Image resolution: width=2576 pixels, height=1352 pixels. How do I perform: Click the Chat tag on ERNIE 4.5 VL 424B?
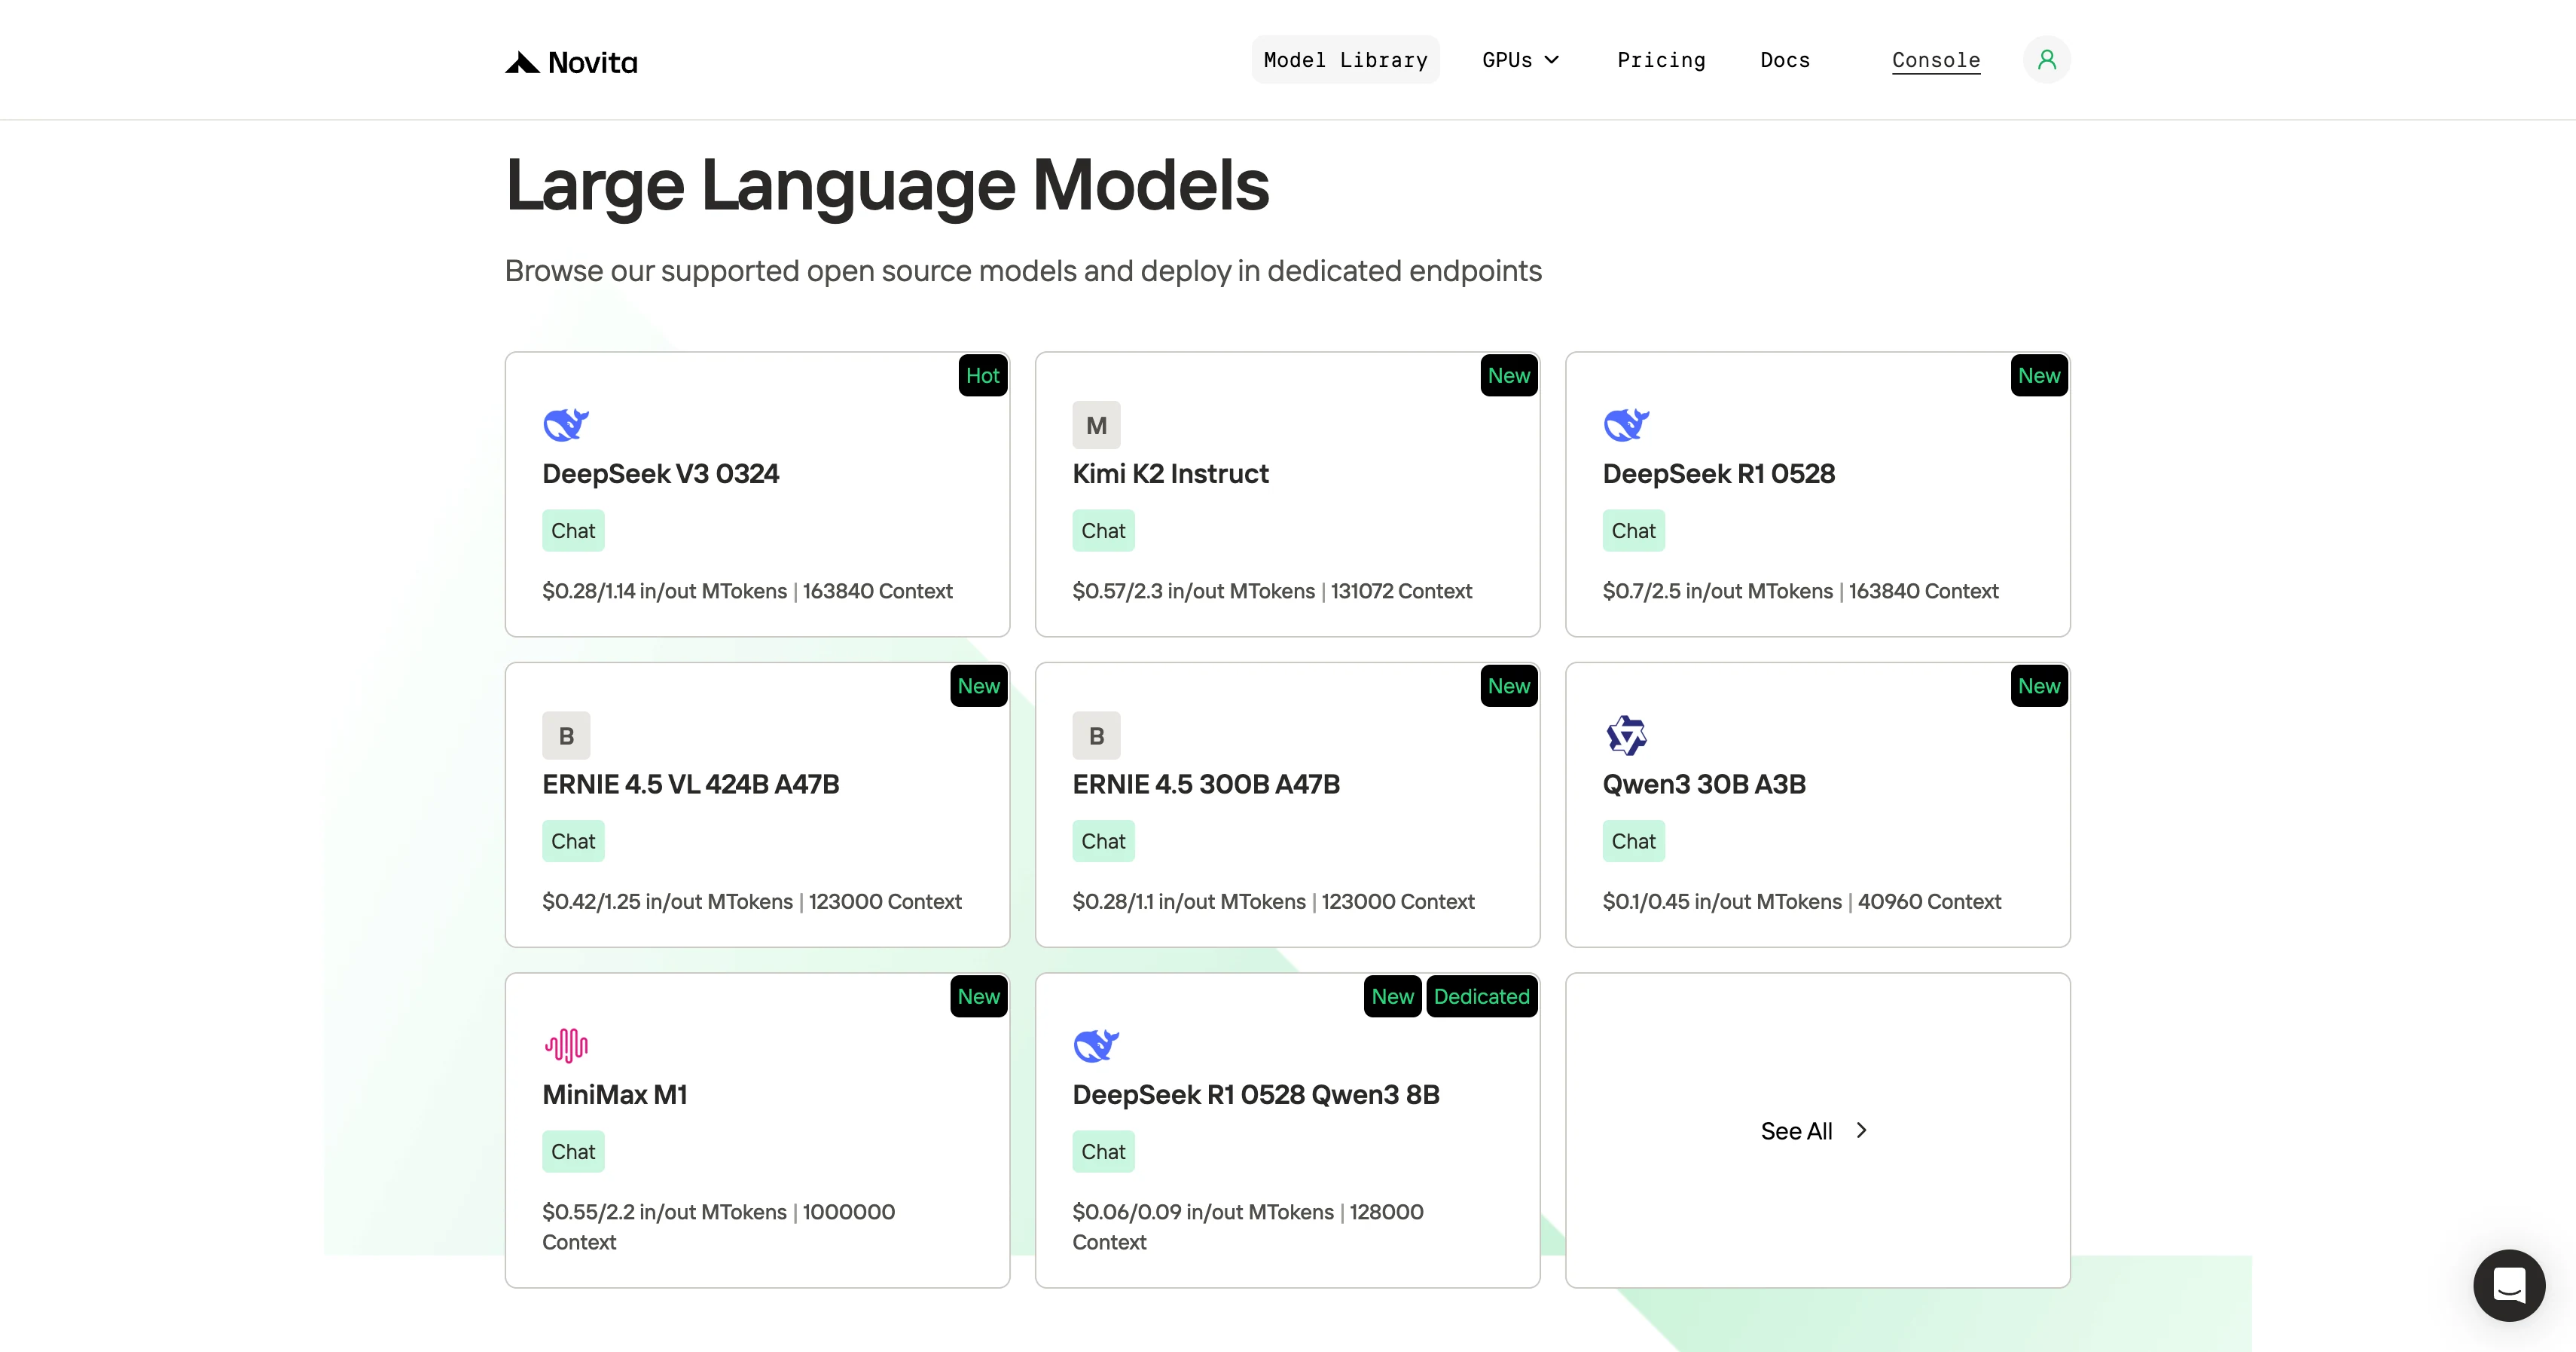(x=573, y=840)
